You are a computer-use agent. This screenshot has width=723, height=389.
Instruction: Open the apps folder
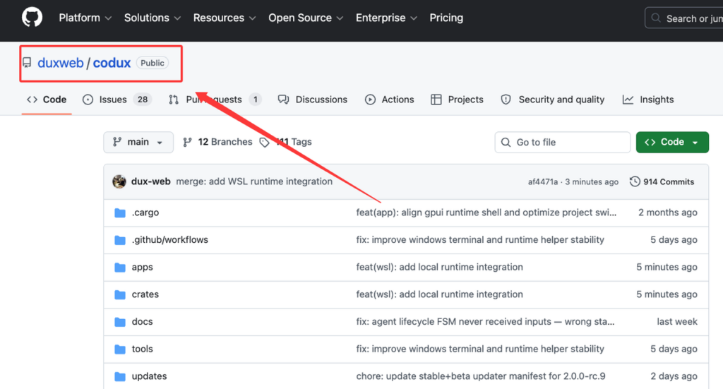point(142,267)
